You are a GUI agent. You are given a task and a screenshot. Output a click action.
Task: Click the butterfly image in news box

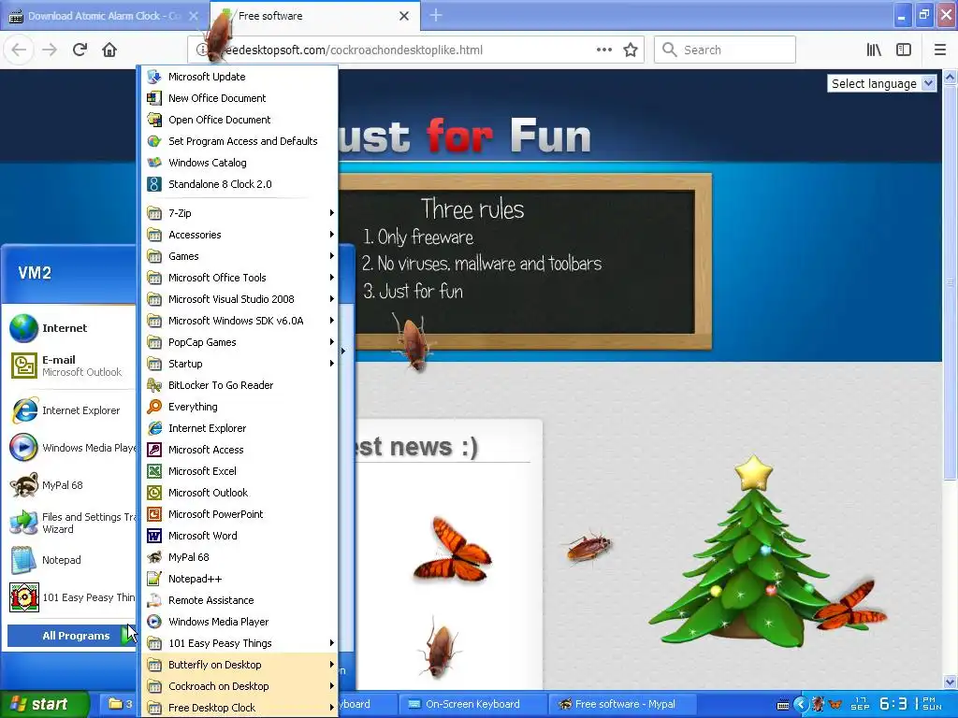tap(453, 549)
